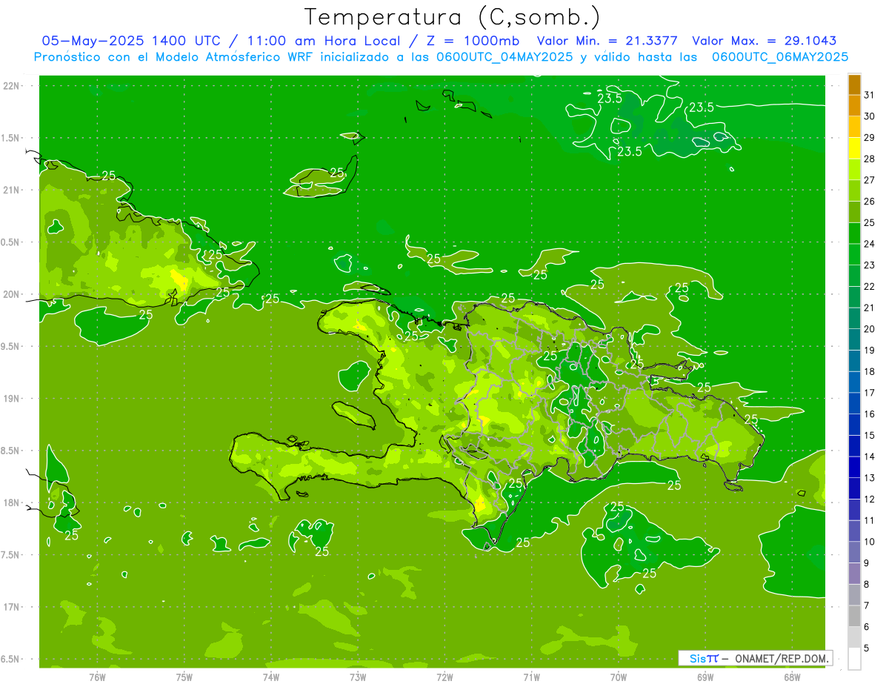
Task: Click the 68W longitude axis label
Action: (791, 677)
